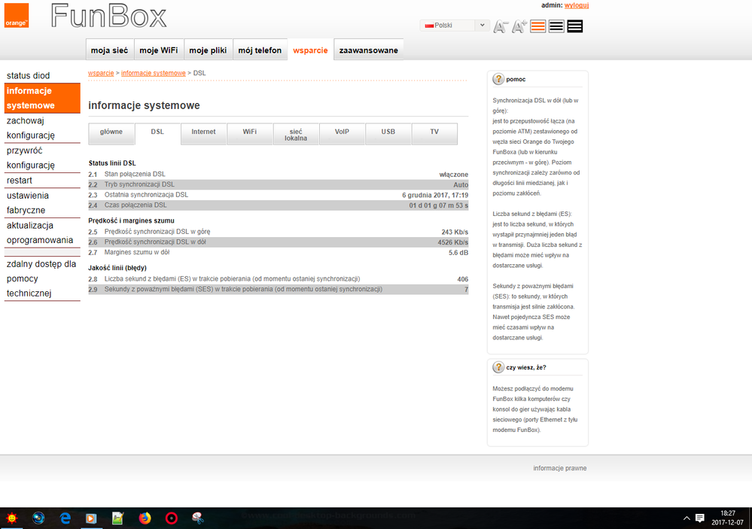Click the '5.6 dB' noise margin value
The image size is (752, 529).
pyautogui.click(x=458, y=253)
